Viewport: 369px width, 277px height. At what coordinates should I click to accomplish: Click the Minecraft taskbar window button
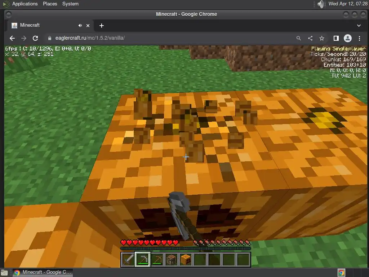click(x=43, y=272)
